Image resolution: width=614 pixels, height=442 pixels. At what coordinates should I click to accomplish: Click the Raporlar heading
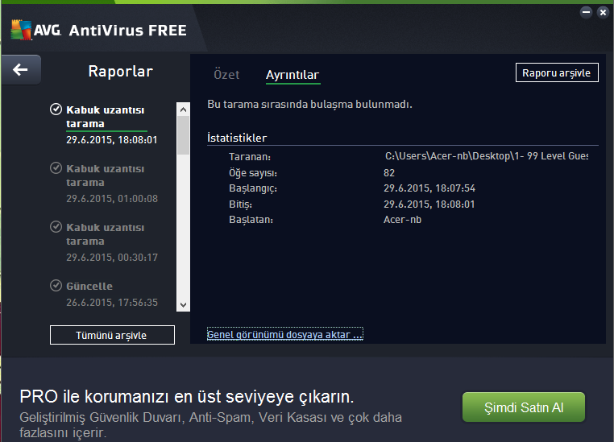(120, 71)
